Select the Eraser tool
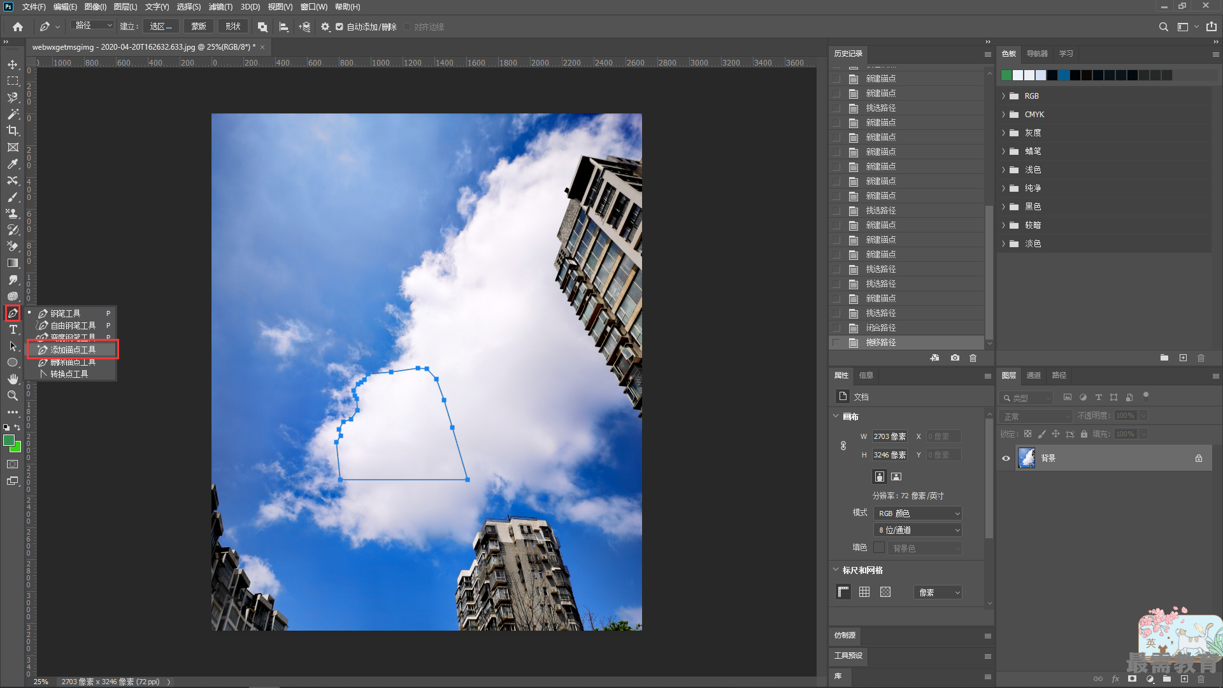The width and height of the screenshot is (1223, 688). click(x=13, y=247)
